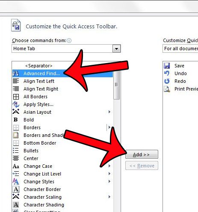Expand the Change Case submenu arrow
The image size is (198, 212).
tap(109, 166)
